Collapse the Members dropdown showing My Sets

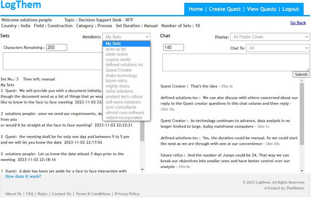click(126, 37)
